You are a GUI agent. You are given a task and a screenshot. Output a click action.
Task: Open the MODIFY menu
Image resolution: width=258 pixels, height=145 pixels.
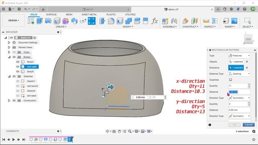pyautogui.click(x=128, y=27)
